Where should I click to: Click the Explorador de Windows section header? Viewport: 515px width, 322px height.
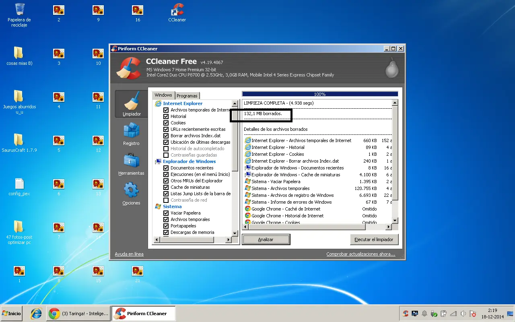click(x=189, y=161)
